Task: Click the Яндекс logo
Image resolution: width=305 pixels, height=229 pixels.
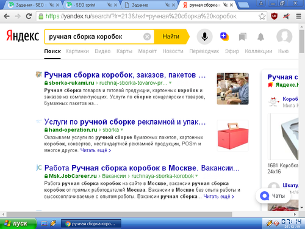Action: tap(23, 36)
